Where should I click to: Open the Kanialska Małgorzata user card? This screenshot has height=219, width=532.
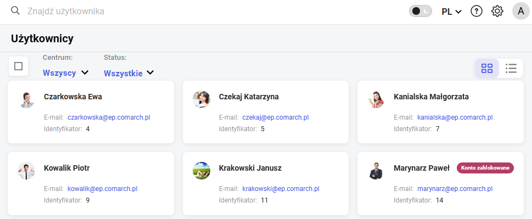(x=440, y=112)
